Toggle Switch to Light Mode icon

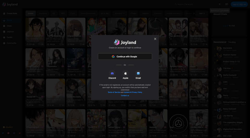pos(220,4)
